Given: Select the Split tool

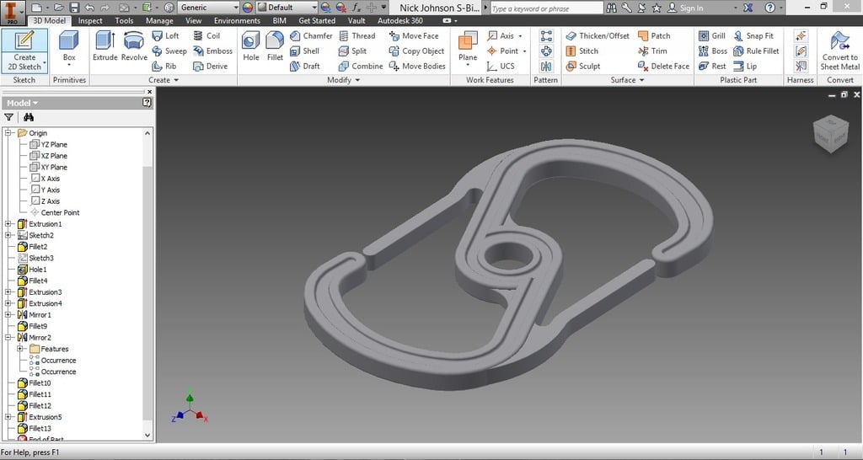Looking at the screenshot, I should [x=353, y=51].
